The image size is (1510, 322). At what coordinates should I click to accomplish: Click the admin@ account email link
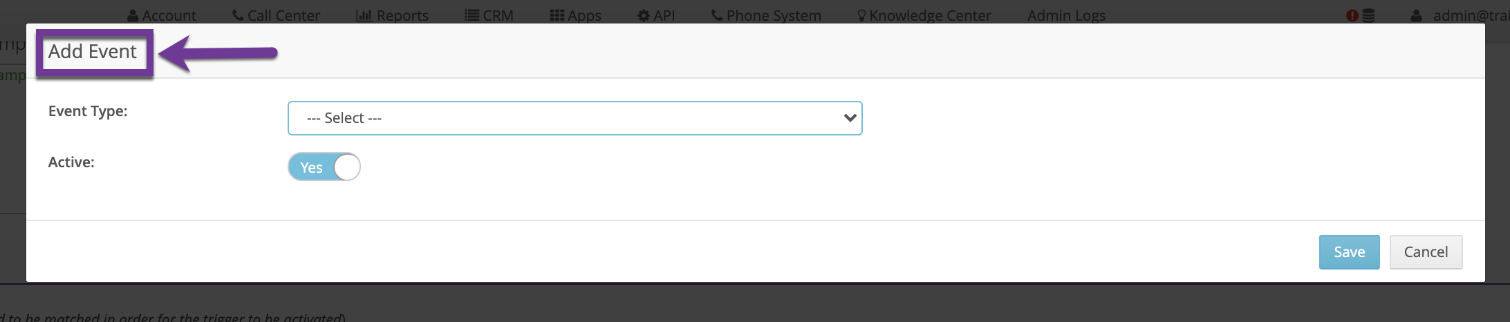[x=1470, y=15]
